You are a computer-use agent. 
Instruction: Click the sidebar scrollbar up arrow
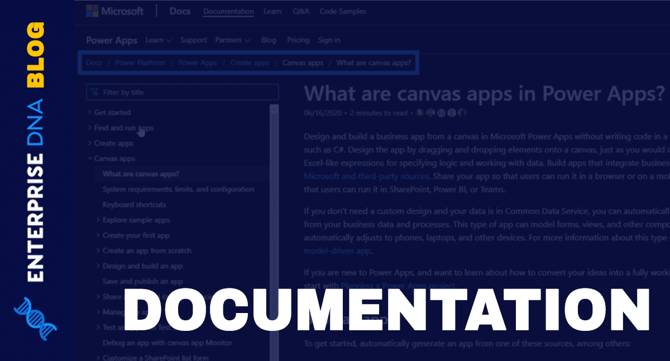click(274, 109)
